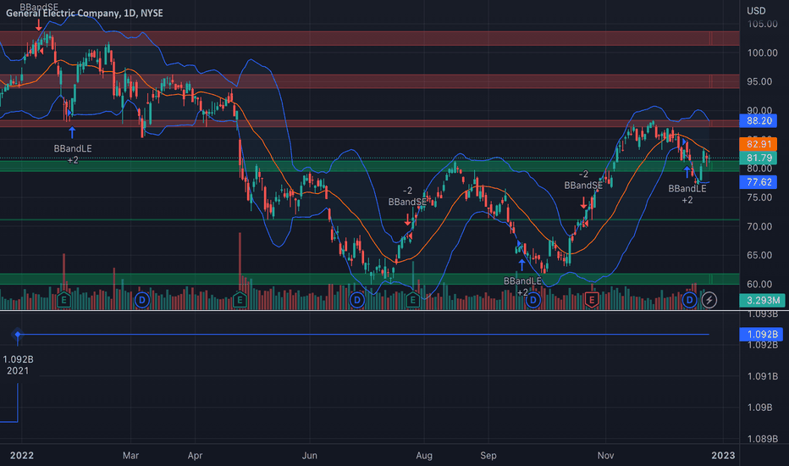Click the 95.00 price axis label
The height and width of the screenshot is (466, 789).
759,81
